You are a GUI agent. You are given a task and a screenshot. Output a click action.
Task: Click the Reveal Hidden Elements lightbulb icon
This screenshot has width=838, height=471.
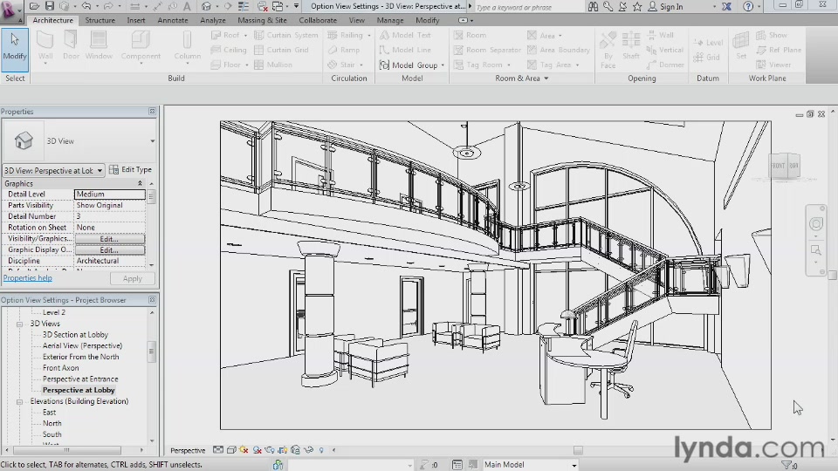(x=321, y=450)
